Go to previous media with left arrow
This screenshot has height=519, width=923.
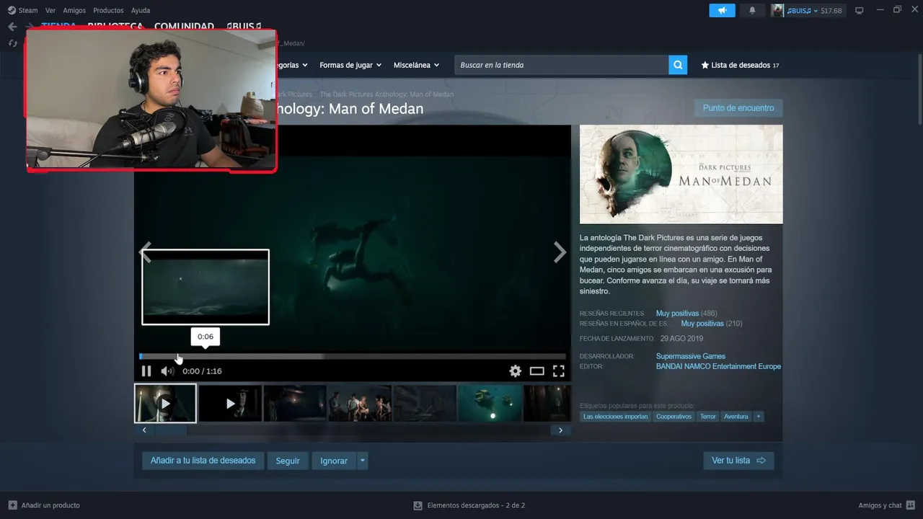(x=145, y=252)
